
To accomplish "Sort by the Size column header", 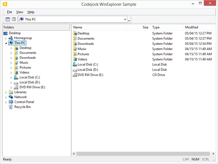I will (138, 27).
